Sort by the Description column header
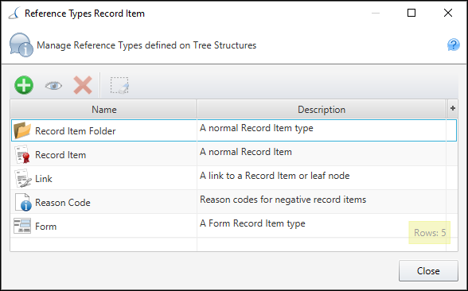The width and height of the screenshot is (468, 291). pyautogui.click(x=322, y=110)
